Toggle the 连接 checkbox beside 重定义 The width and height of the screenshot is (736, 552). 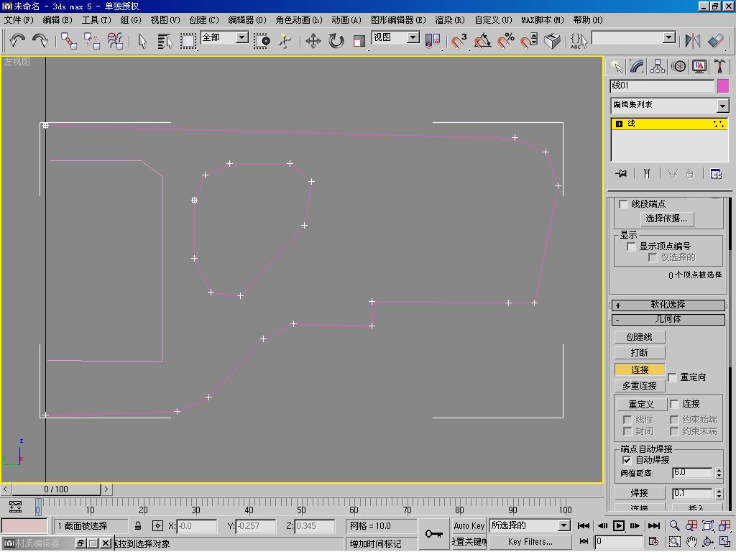pos(674,404)
